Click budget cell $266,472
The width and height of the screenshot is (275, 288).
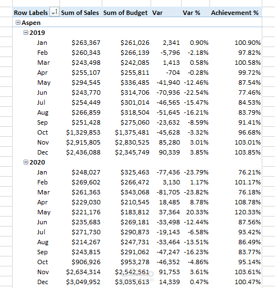pyautogui.click(x=135, y=182)
